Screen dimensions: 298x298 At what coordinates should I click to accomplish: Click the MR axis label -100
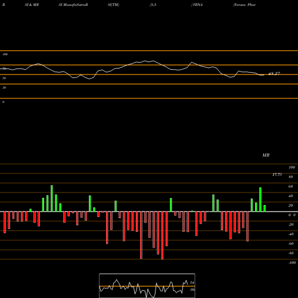(x=291, y=263)
